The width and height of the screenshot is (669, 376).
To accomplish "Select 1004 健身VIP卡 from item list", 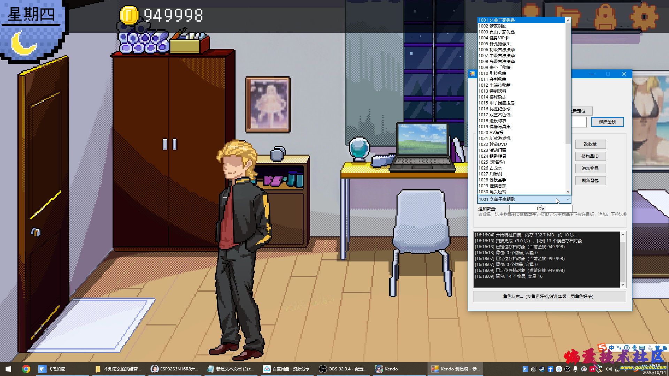I will coord(521,38).
